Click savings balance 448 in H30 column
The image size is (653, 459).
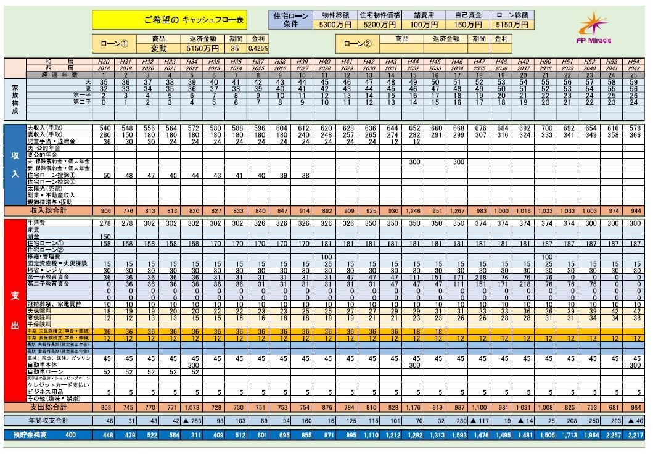(x=104, y=436)
